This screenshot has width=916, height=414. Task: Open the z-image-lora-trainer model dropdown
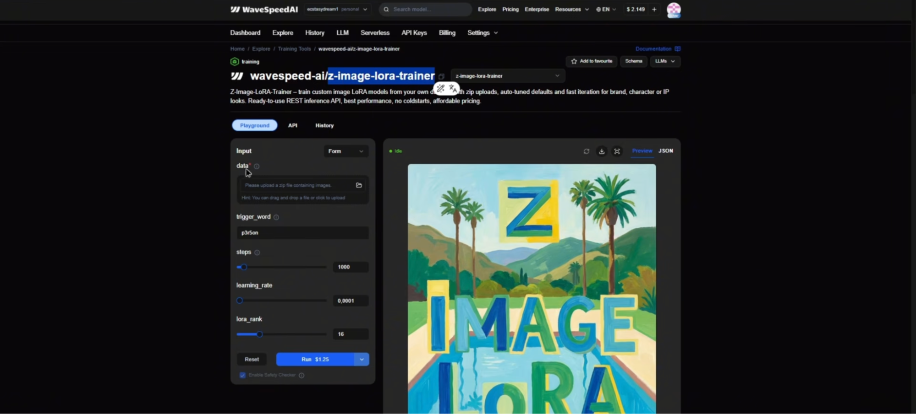[508, 76]
